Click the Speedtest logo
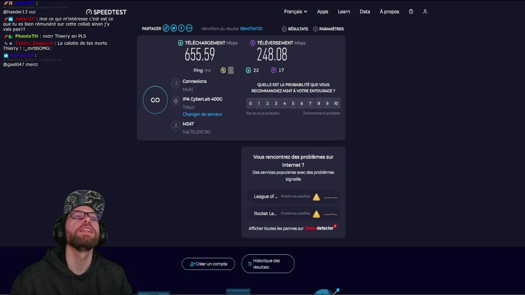The image size is (525, 295). 107,12
